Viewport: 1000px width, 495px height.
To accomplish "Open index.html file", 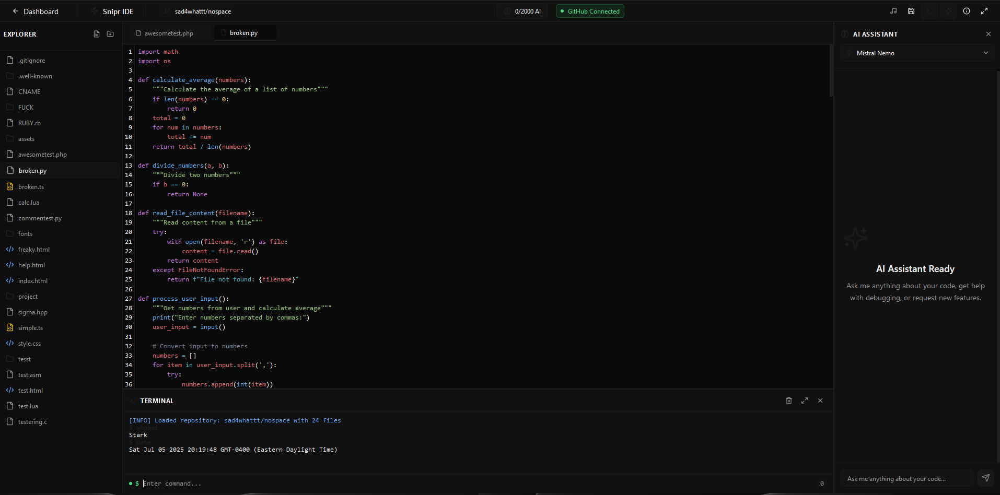I will pos(61,281).
